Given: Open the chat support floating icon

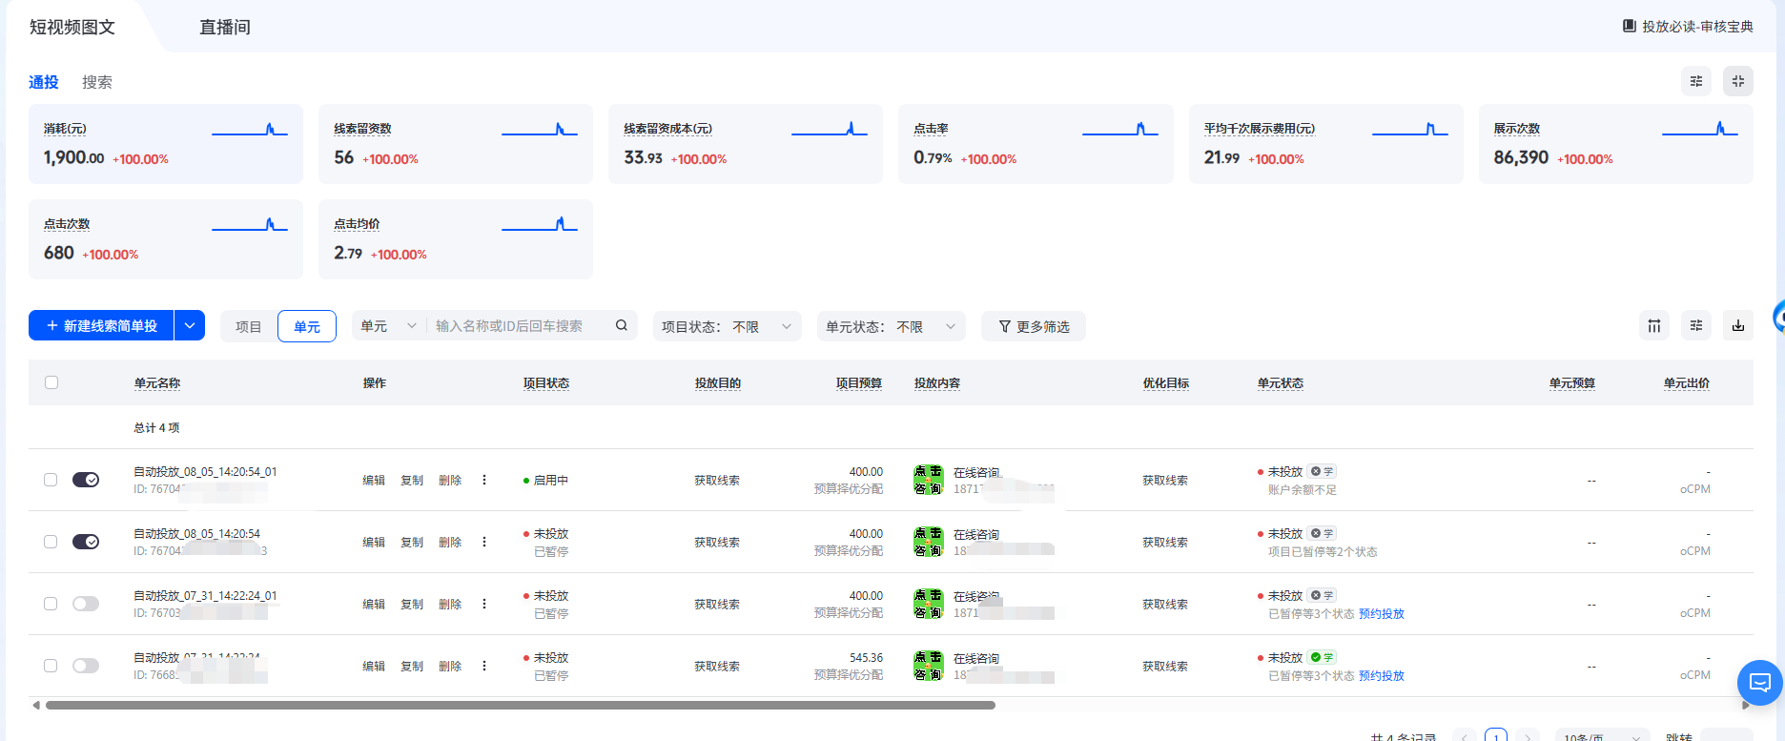Looking at the screenshot, I should tap(1760, 683).
